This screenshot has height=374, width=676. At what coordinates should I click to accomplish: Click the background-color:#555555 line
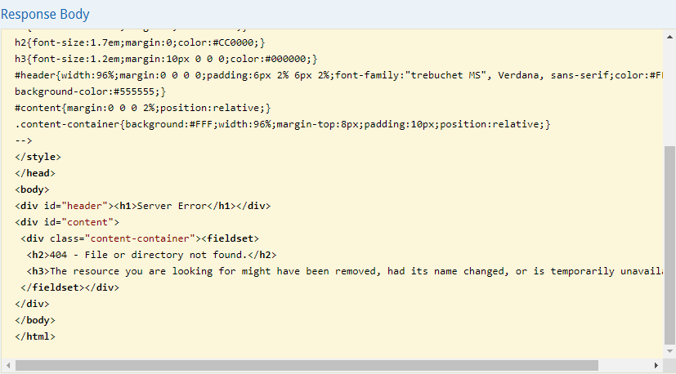point(90,91)
